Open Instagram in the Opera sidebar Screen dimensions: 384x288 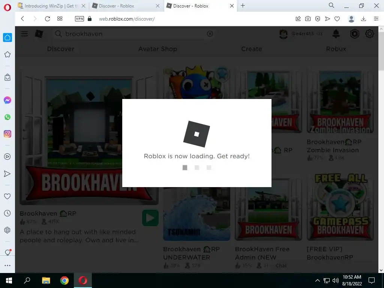(7, 134)
